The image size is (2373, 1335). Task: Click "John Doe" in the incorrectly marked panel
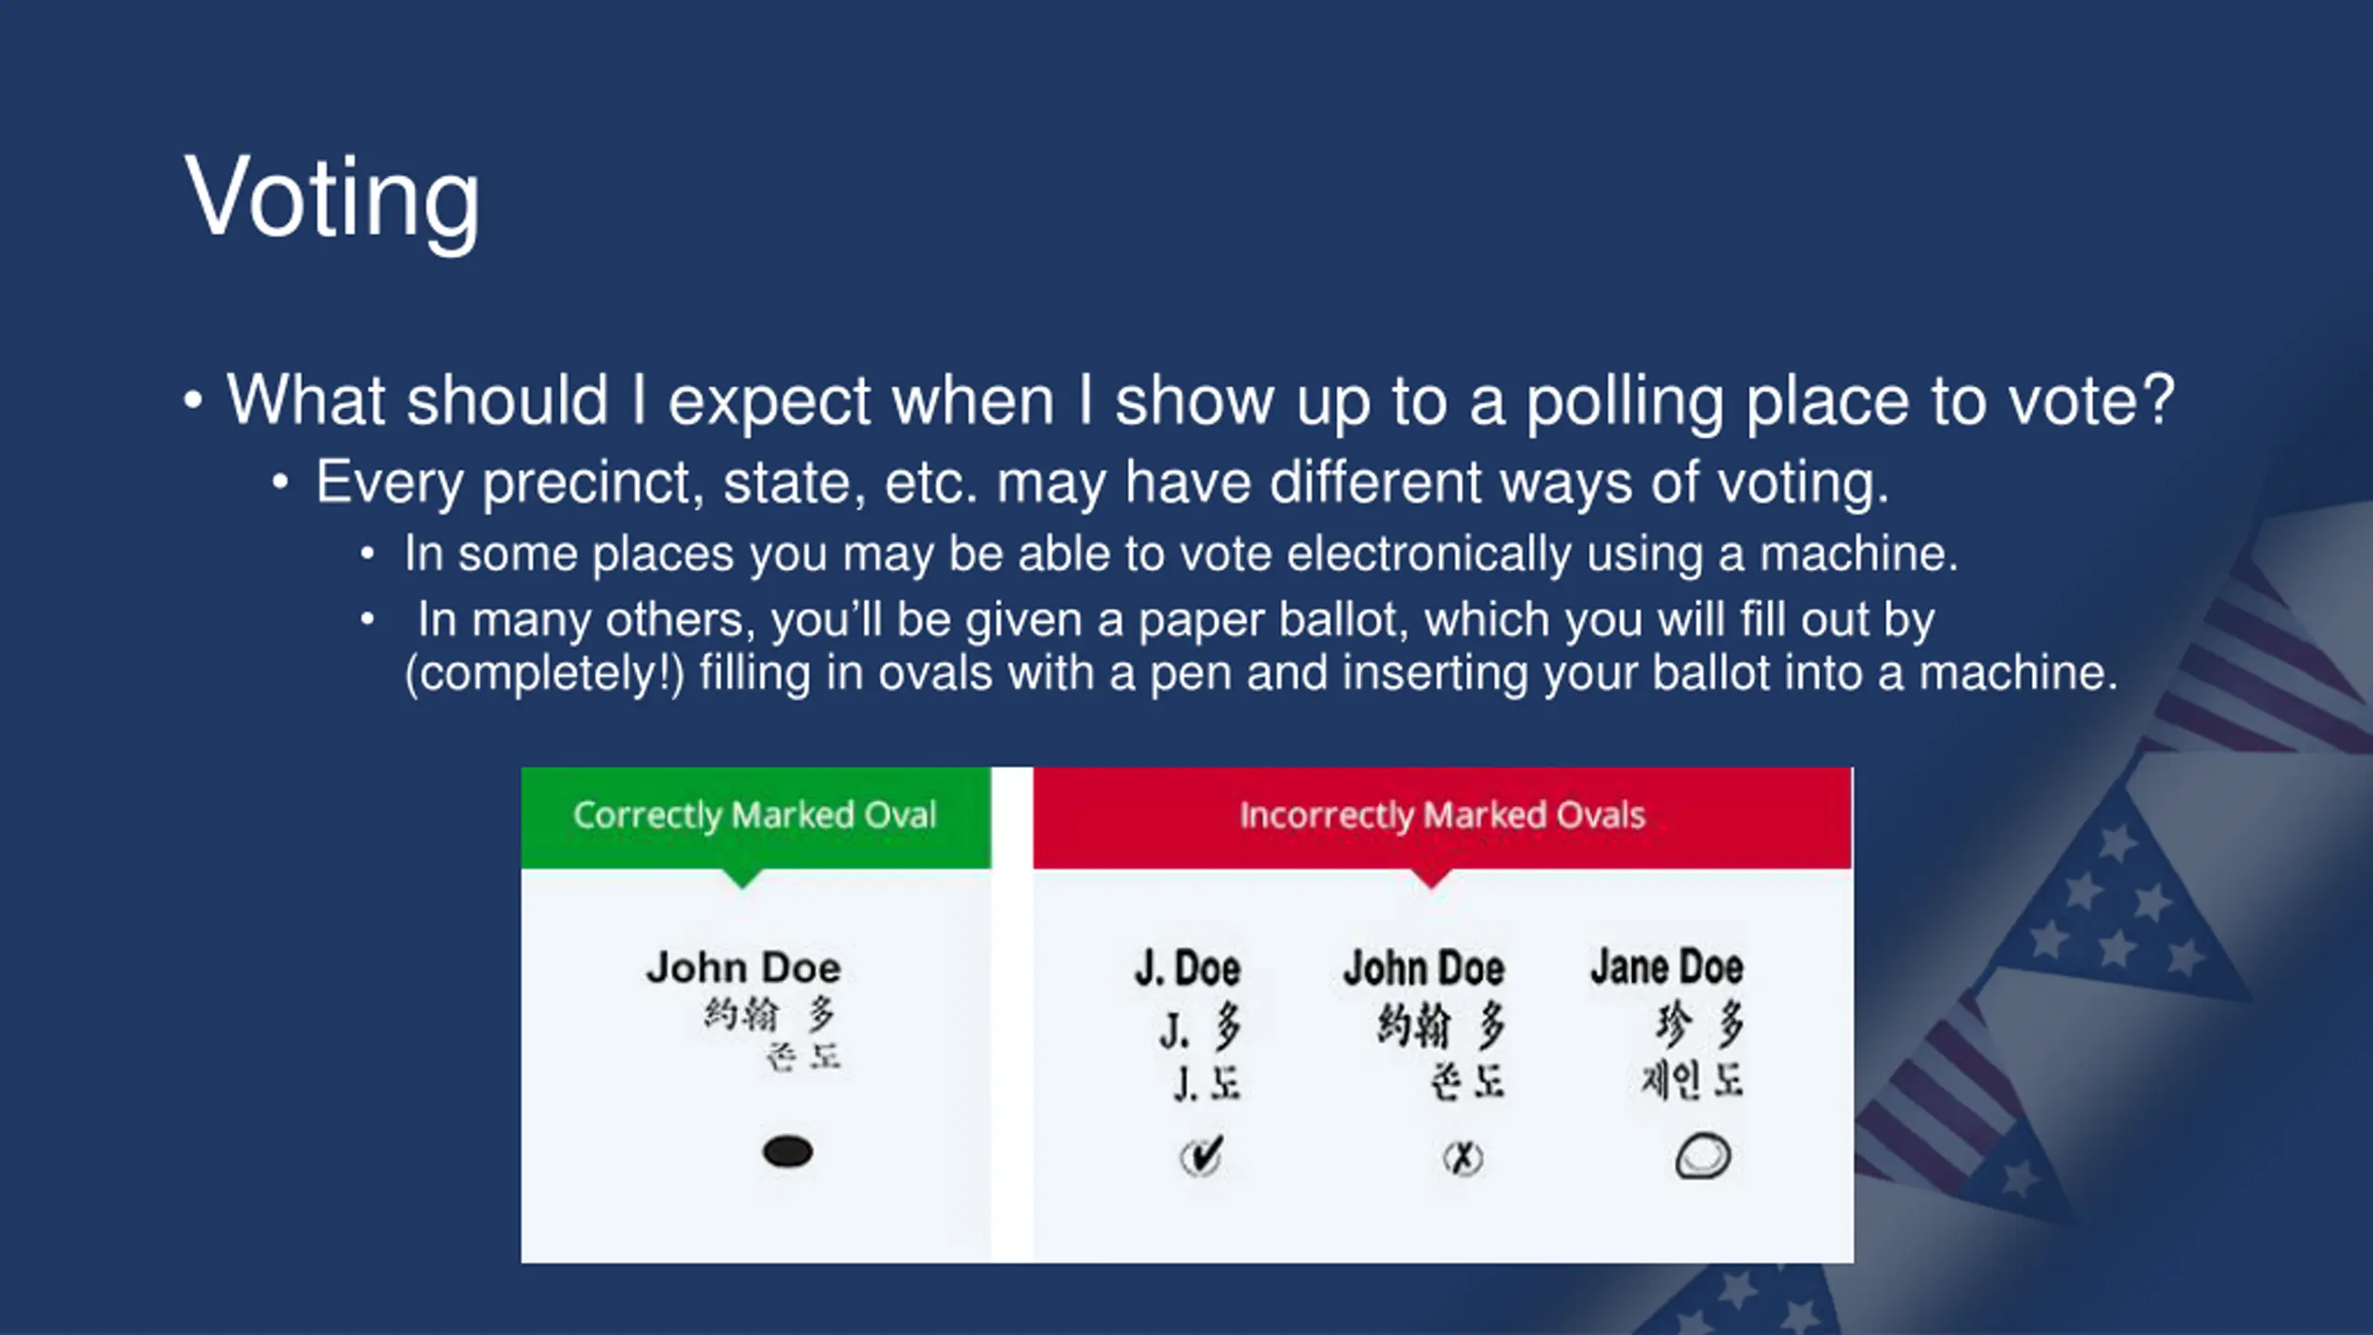click(x=1424, y=969)
